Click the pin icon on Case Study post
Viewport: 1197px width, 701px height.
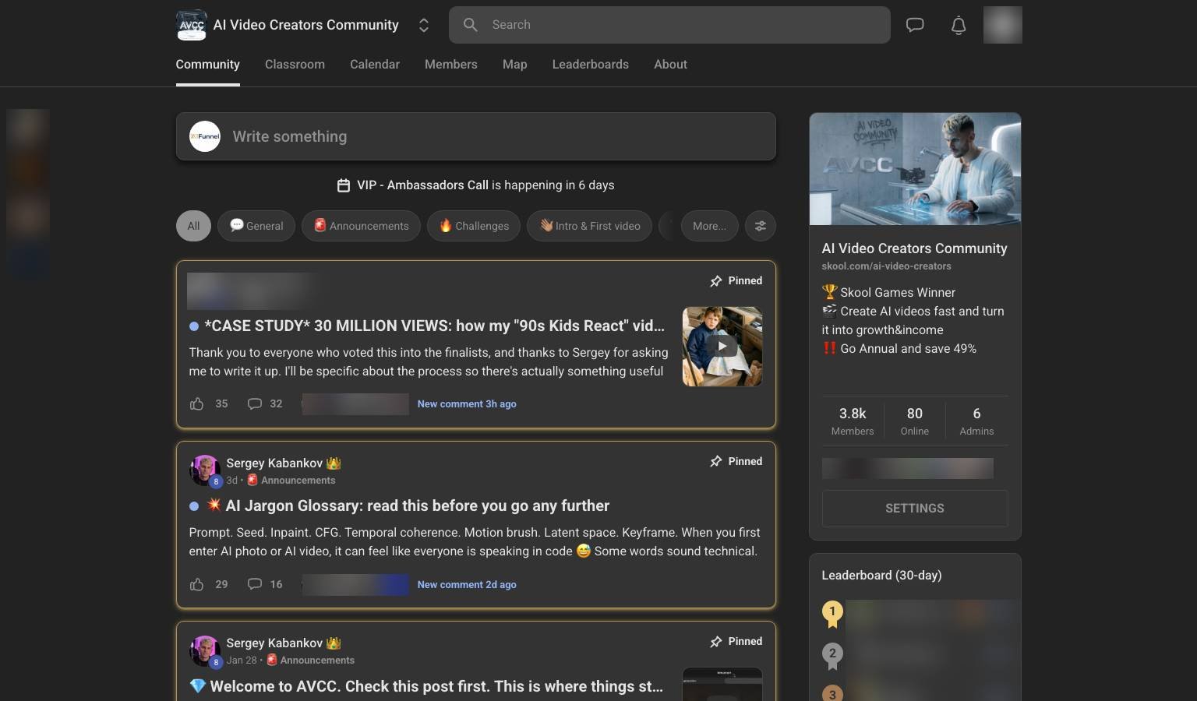tap(716, 281)
